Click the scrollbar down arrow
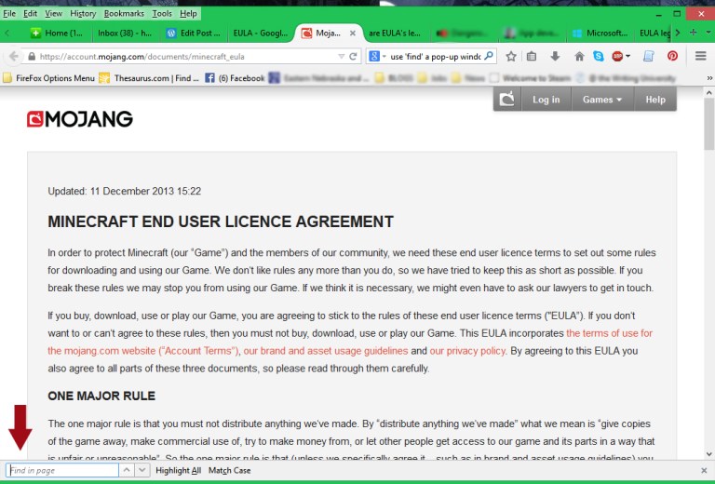Viewport: 715px width, 484px height. (x=709, y=454)
